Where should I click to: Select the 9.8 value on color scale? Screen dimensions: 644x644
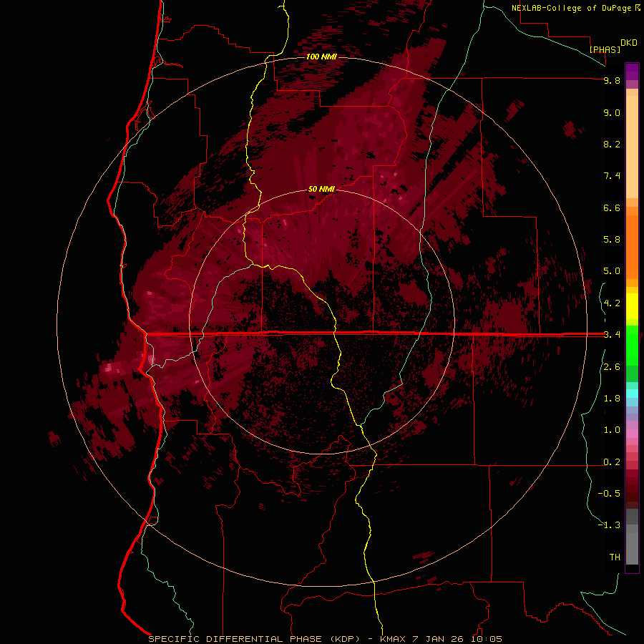[612, 80]
